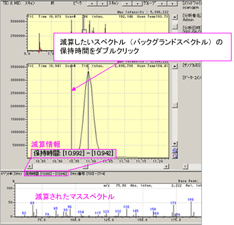Click the red marker in the upper TIC

tap(40, 49)
